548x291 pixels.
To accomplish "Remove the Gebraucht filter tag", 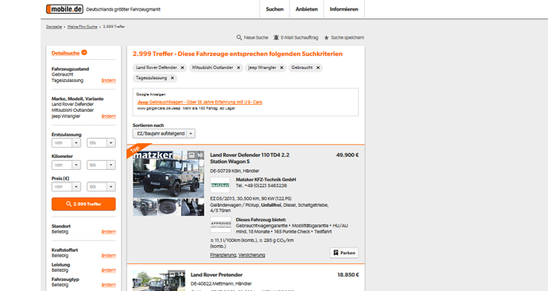I will click(317, 67).
